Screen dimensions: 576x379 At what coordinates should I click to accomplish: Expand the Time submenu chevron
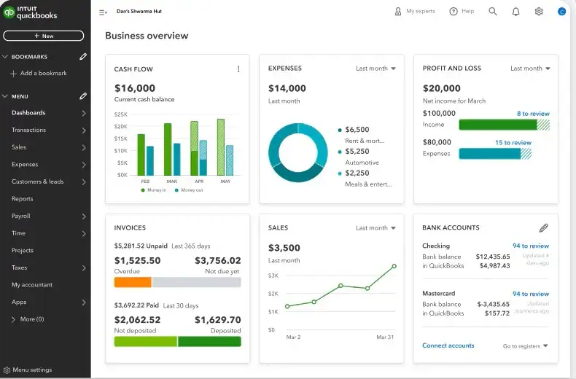(x=84, y=233)
